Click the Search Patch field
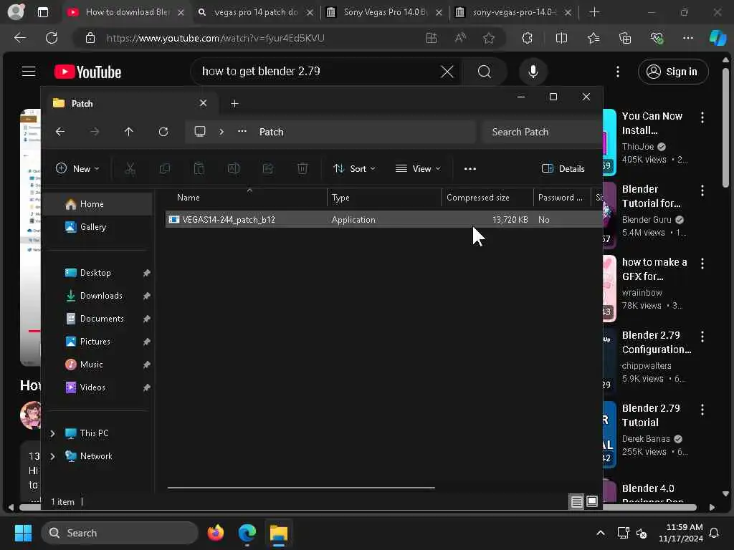734x550 pixels. click(x=543, y=132)
